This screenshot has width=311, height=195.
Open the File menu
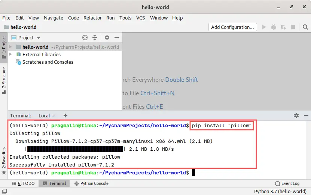point(6,18)
